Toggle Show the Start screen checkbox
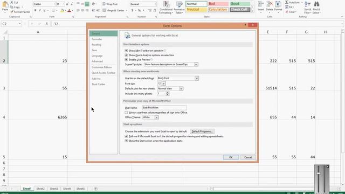Image resolution: width=345 pixels, height=194 pixels. 126,141
